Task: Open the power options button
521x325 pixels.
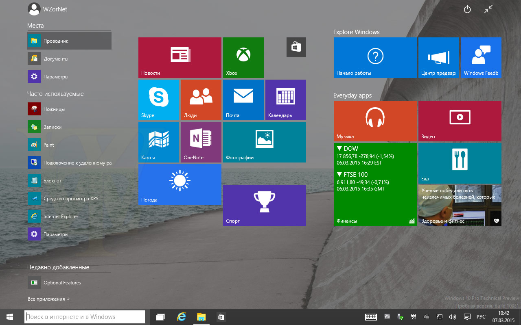Action: tap(467, 9)
